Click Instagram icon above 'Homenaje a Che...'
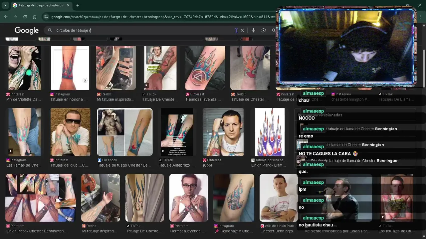This screenshot has width=426, height=239. click(216, 226)
